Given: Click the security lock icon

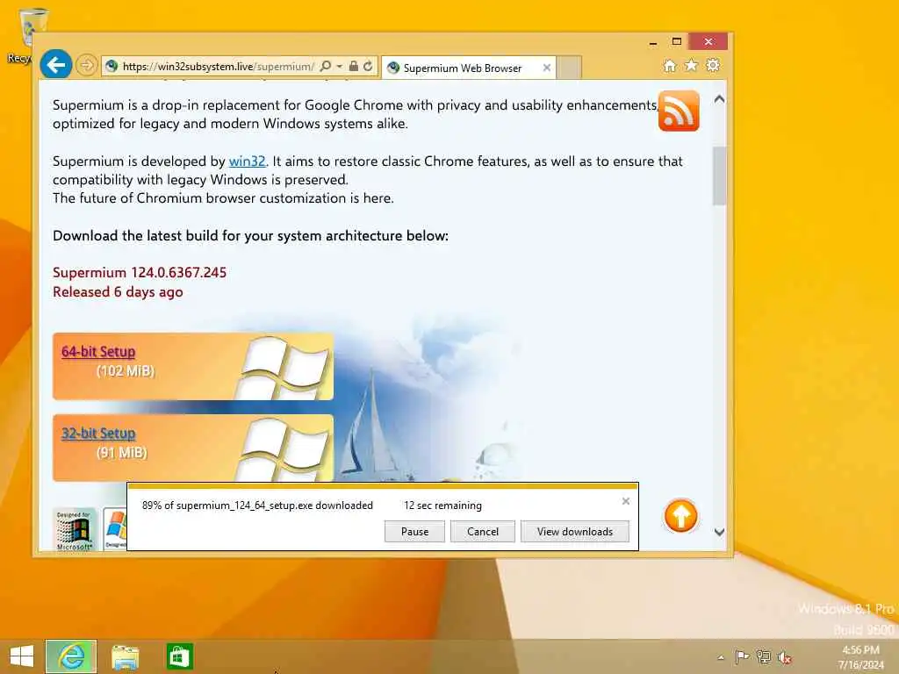Looking at the screenshot, I should point(354,67).
